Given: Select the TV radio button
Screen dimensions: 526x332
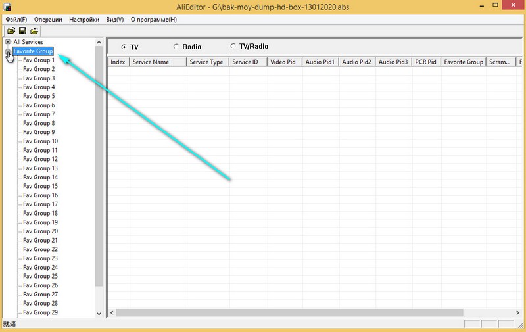Looking at the screenshot, I should tap(124, 47).
